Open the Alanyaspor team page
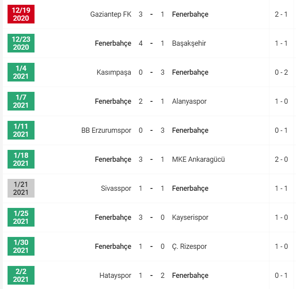 (x=189, y=101)
